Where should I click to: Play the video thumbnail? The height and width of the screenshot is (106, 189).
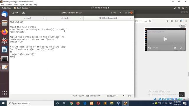click(165, 39)
